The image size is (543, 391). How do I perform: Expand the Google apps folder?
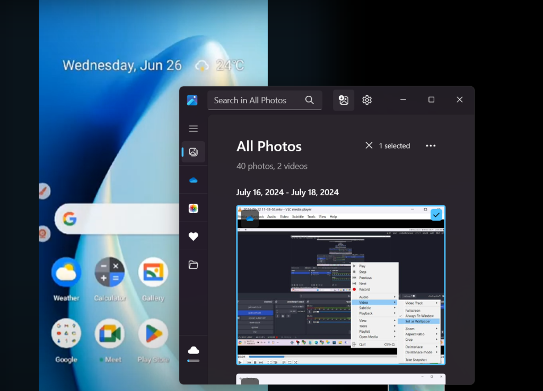[x=66, y=333]
